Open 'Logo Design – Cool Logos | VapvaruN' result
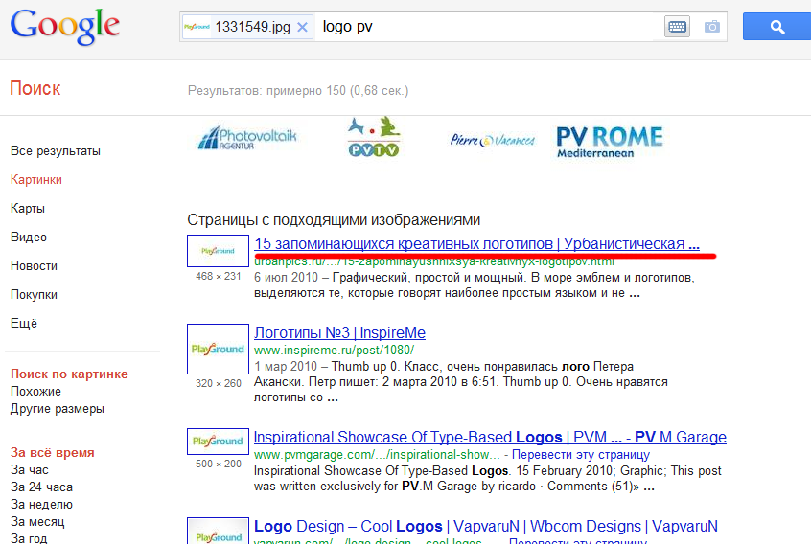Screen dimensions: 811x544 (x=486, y=526)
